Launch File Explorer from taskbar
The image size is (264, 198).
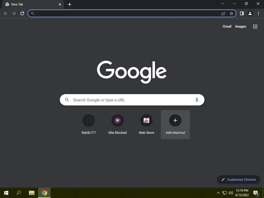pos(32,193)
